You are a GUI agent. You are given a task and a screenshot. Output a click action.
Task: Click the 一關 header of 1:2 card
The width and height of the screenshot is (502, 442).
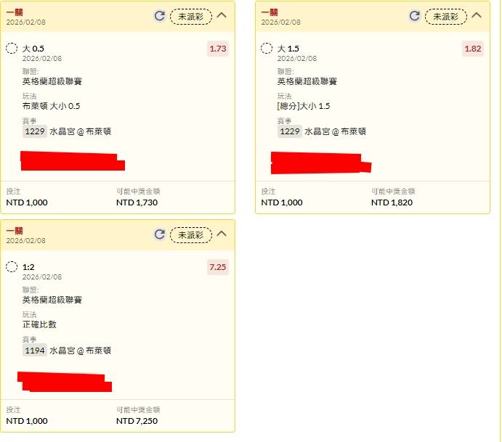point(15,231)
